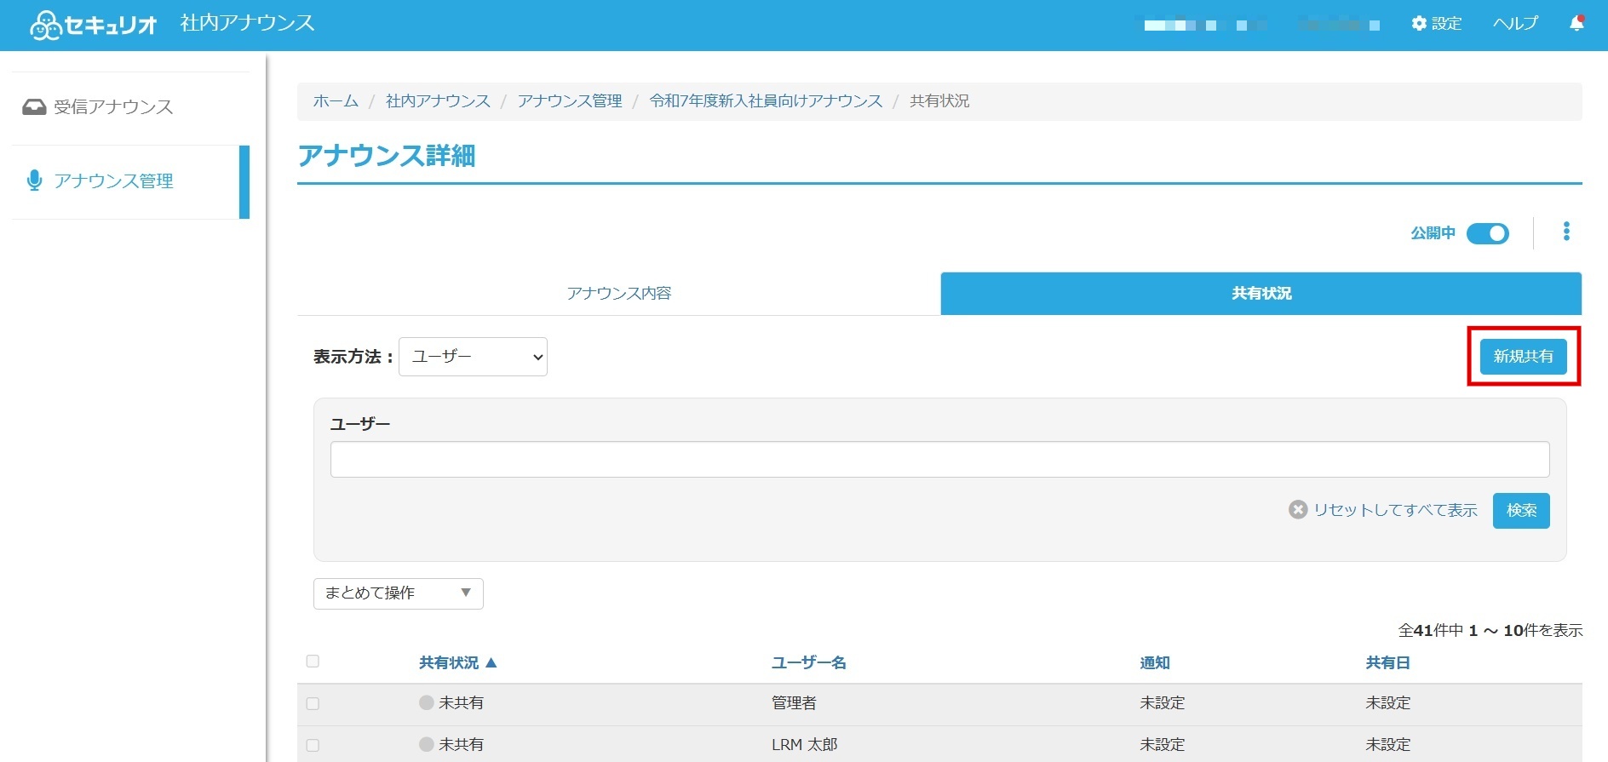Check the 管理者 row checkbox
The height and width of the screenshot is (762, 1608).
[x=313, y=703]
